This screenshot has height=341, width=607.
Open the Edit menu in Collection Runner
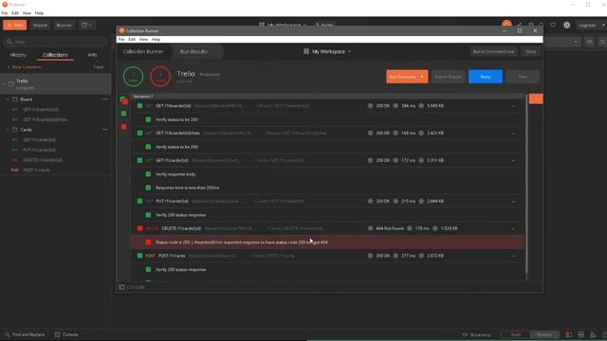tap(132, 40)
